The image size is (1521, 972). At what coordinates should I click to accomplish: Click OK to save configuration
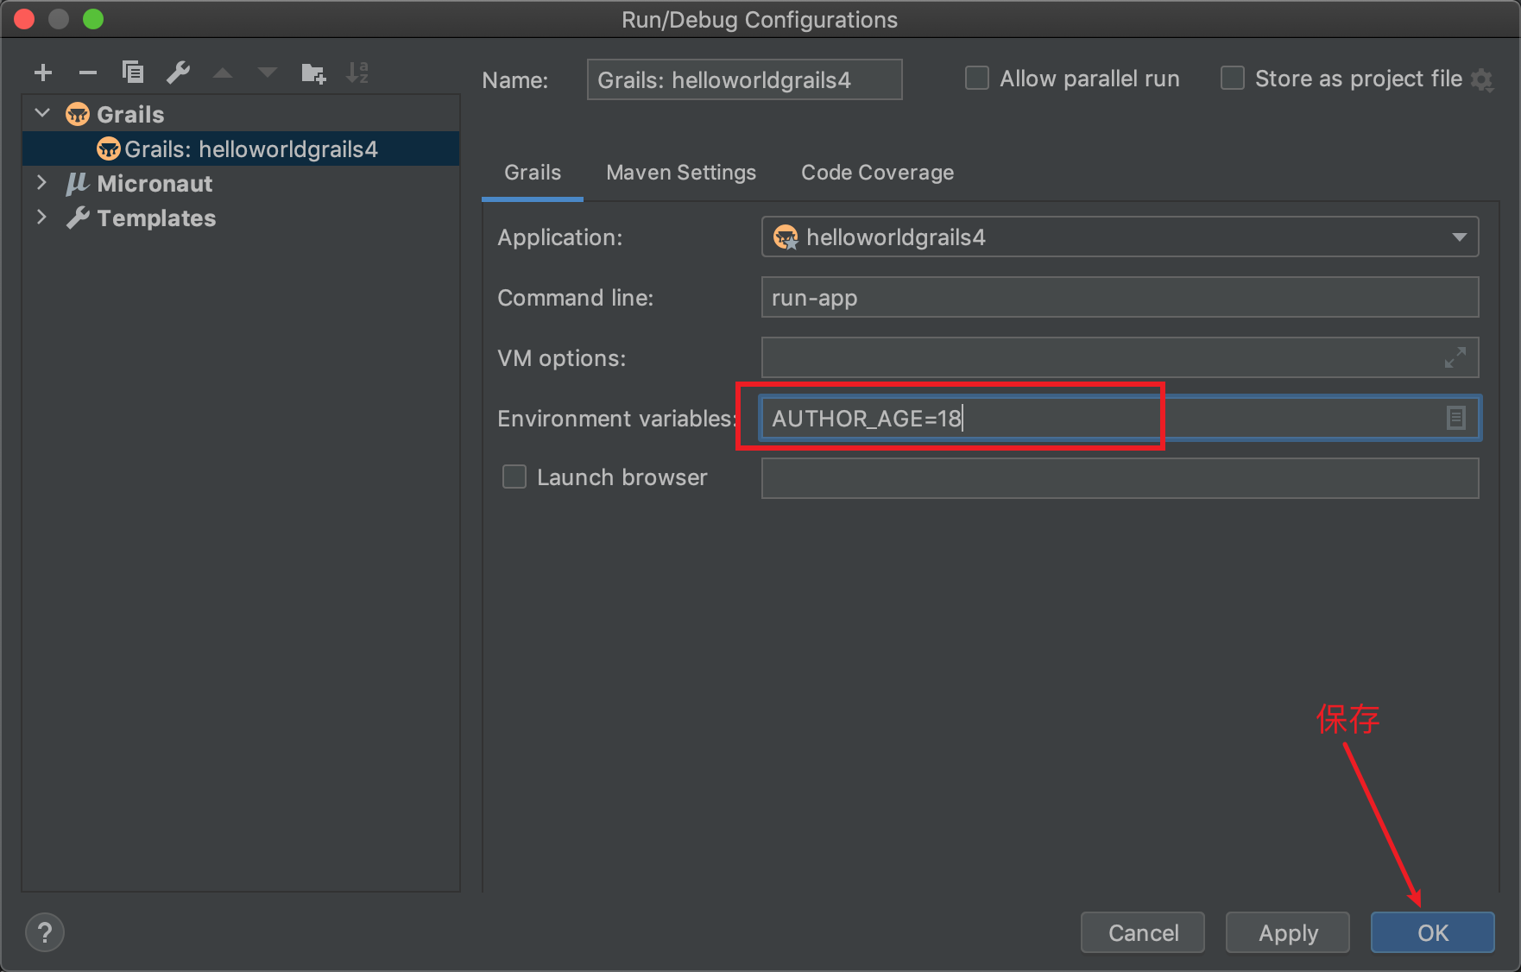(1433, 932)
